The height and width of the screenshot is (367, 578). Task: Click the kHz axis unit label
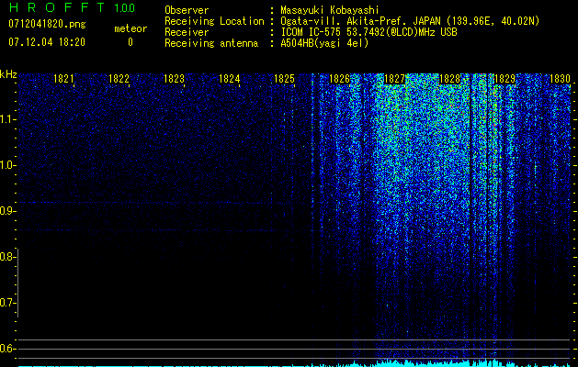click(x=8, y=74)
